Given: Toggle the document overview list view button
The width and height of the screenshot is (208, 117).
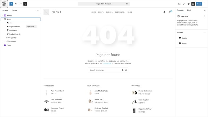Looking at the screenshot, I should 25,4.
